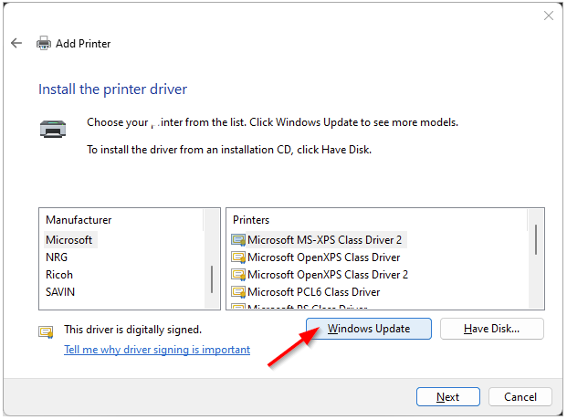Click the Manufacturer column header
The image size is (567, 420).
pos(79,220)
